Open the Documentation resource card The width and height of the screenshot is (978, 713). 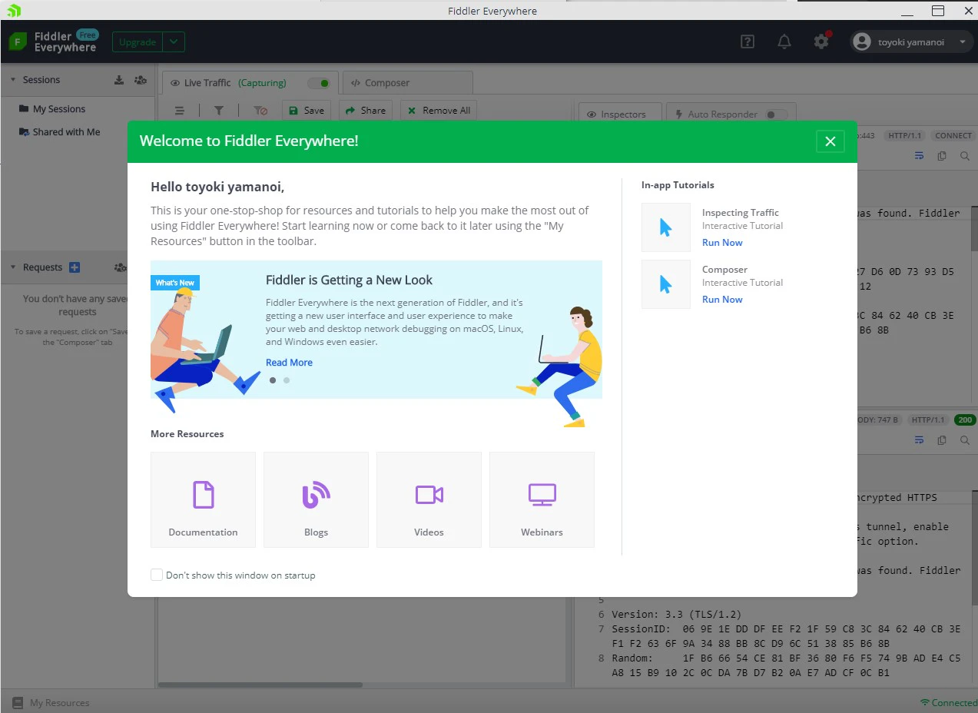[x=203, y=499]
